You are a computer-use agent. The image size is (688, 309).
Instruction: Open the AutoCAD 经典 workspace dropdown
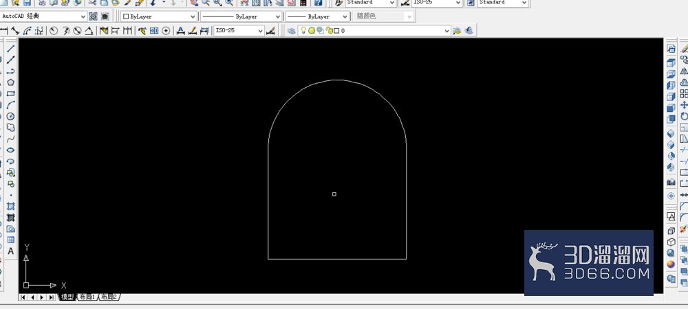click(x=43, y=16)
